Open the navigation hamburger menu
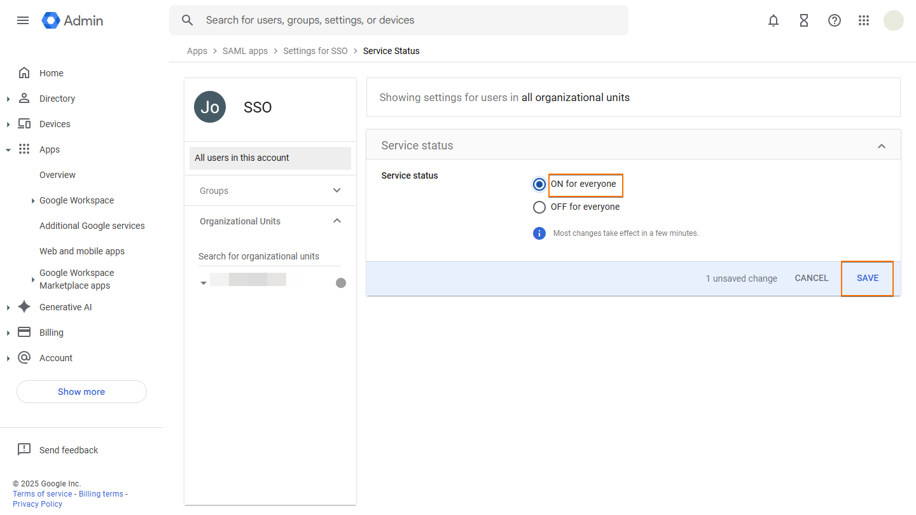916x515 pixels. [23, 20]
